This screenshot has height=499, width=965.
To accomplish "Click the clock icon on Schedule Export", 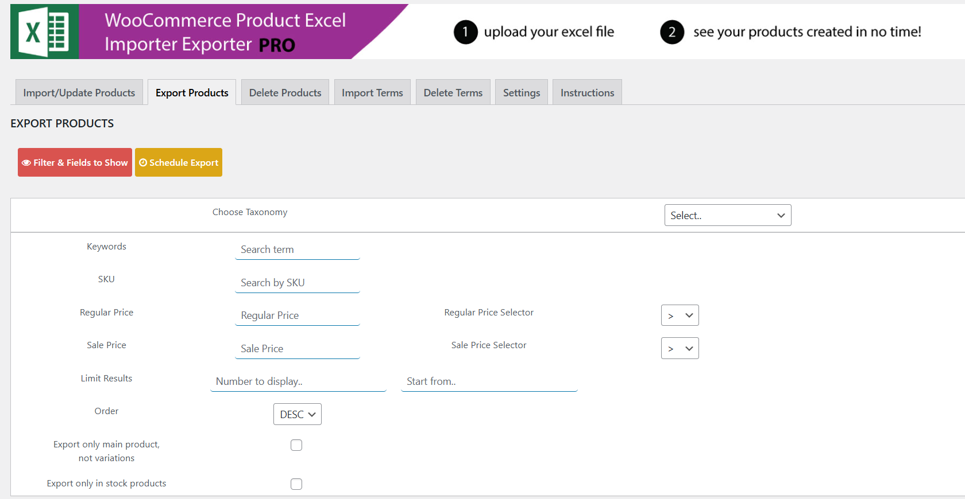I will click(x=143, y=163).
